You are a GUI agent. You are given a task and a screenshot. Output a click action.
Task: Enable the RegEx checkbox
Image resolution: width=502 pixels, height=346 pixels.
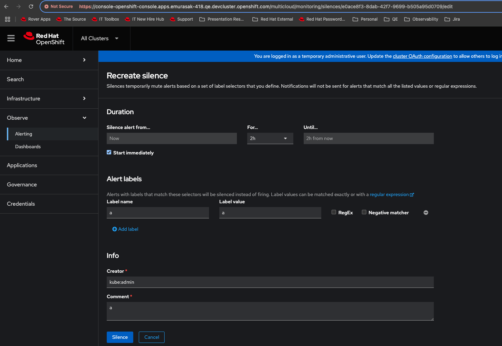click(x=334, y=212)
